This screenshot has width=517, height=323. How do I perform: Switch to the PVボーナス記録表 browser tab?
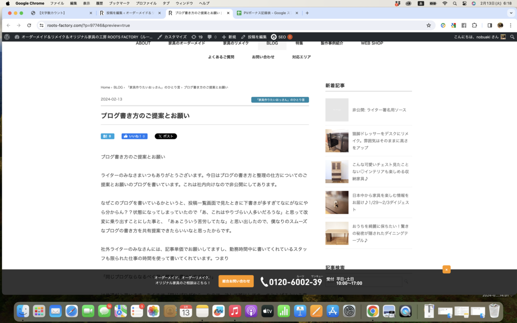click(264, 13)
